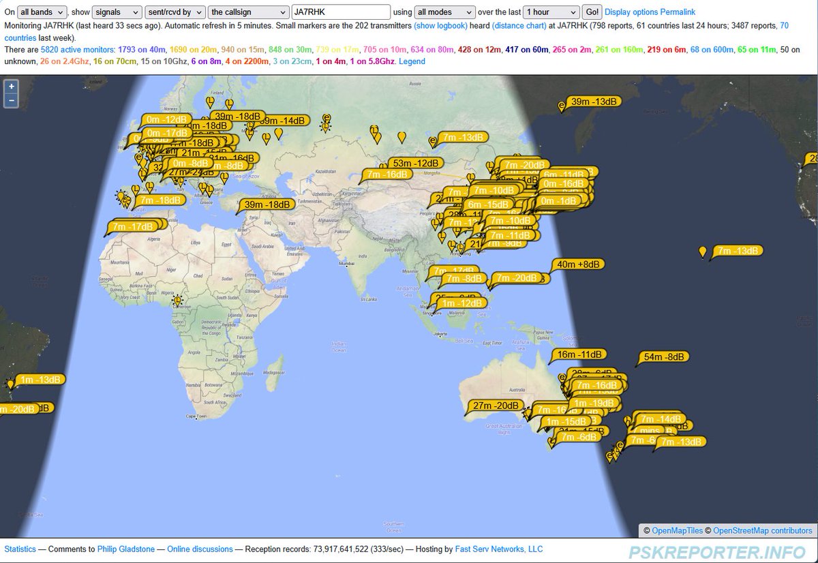
Task: Click the 27m -20dB marker in Australia
Action: point(496,406)
